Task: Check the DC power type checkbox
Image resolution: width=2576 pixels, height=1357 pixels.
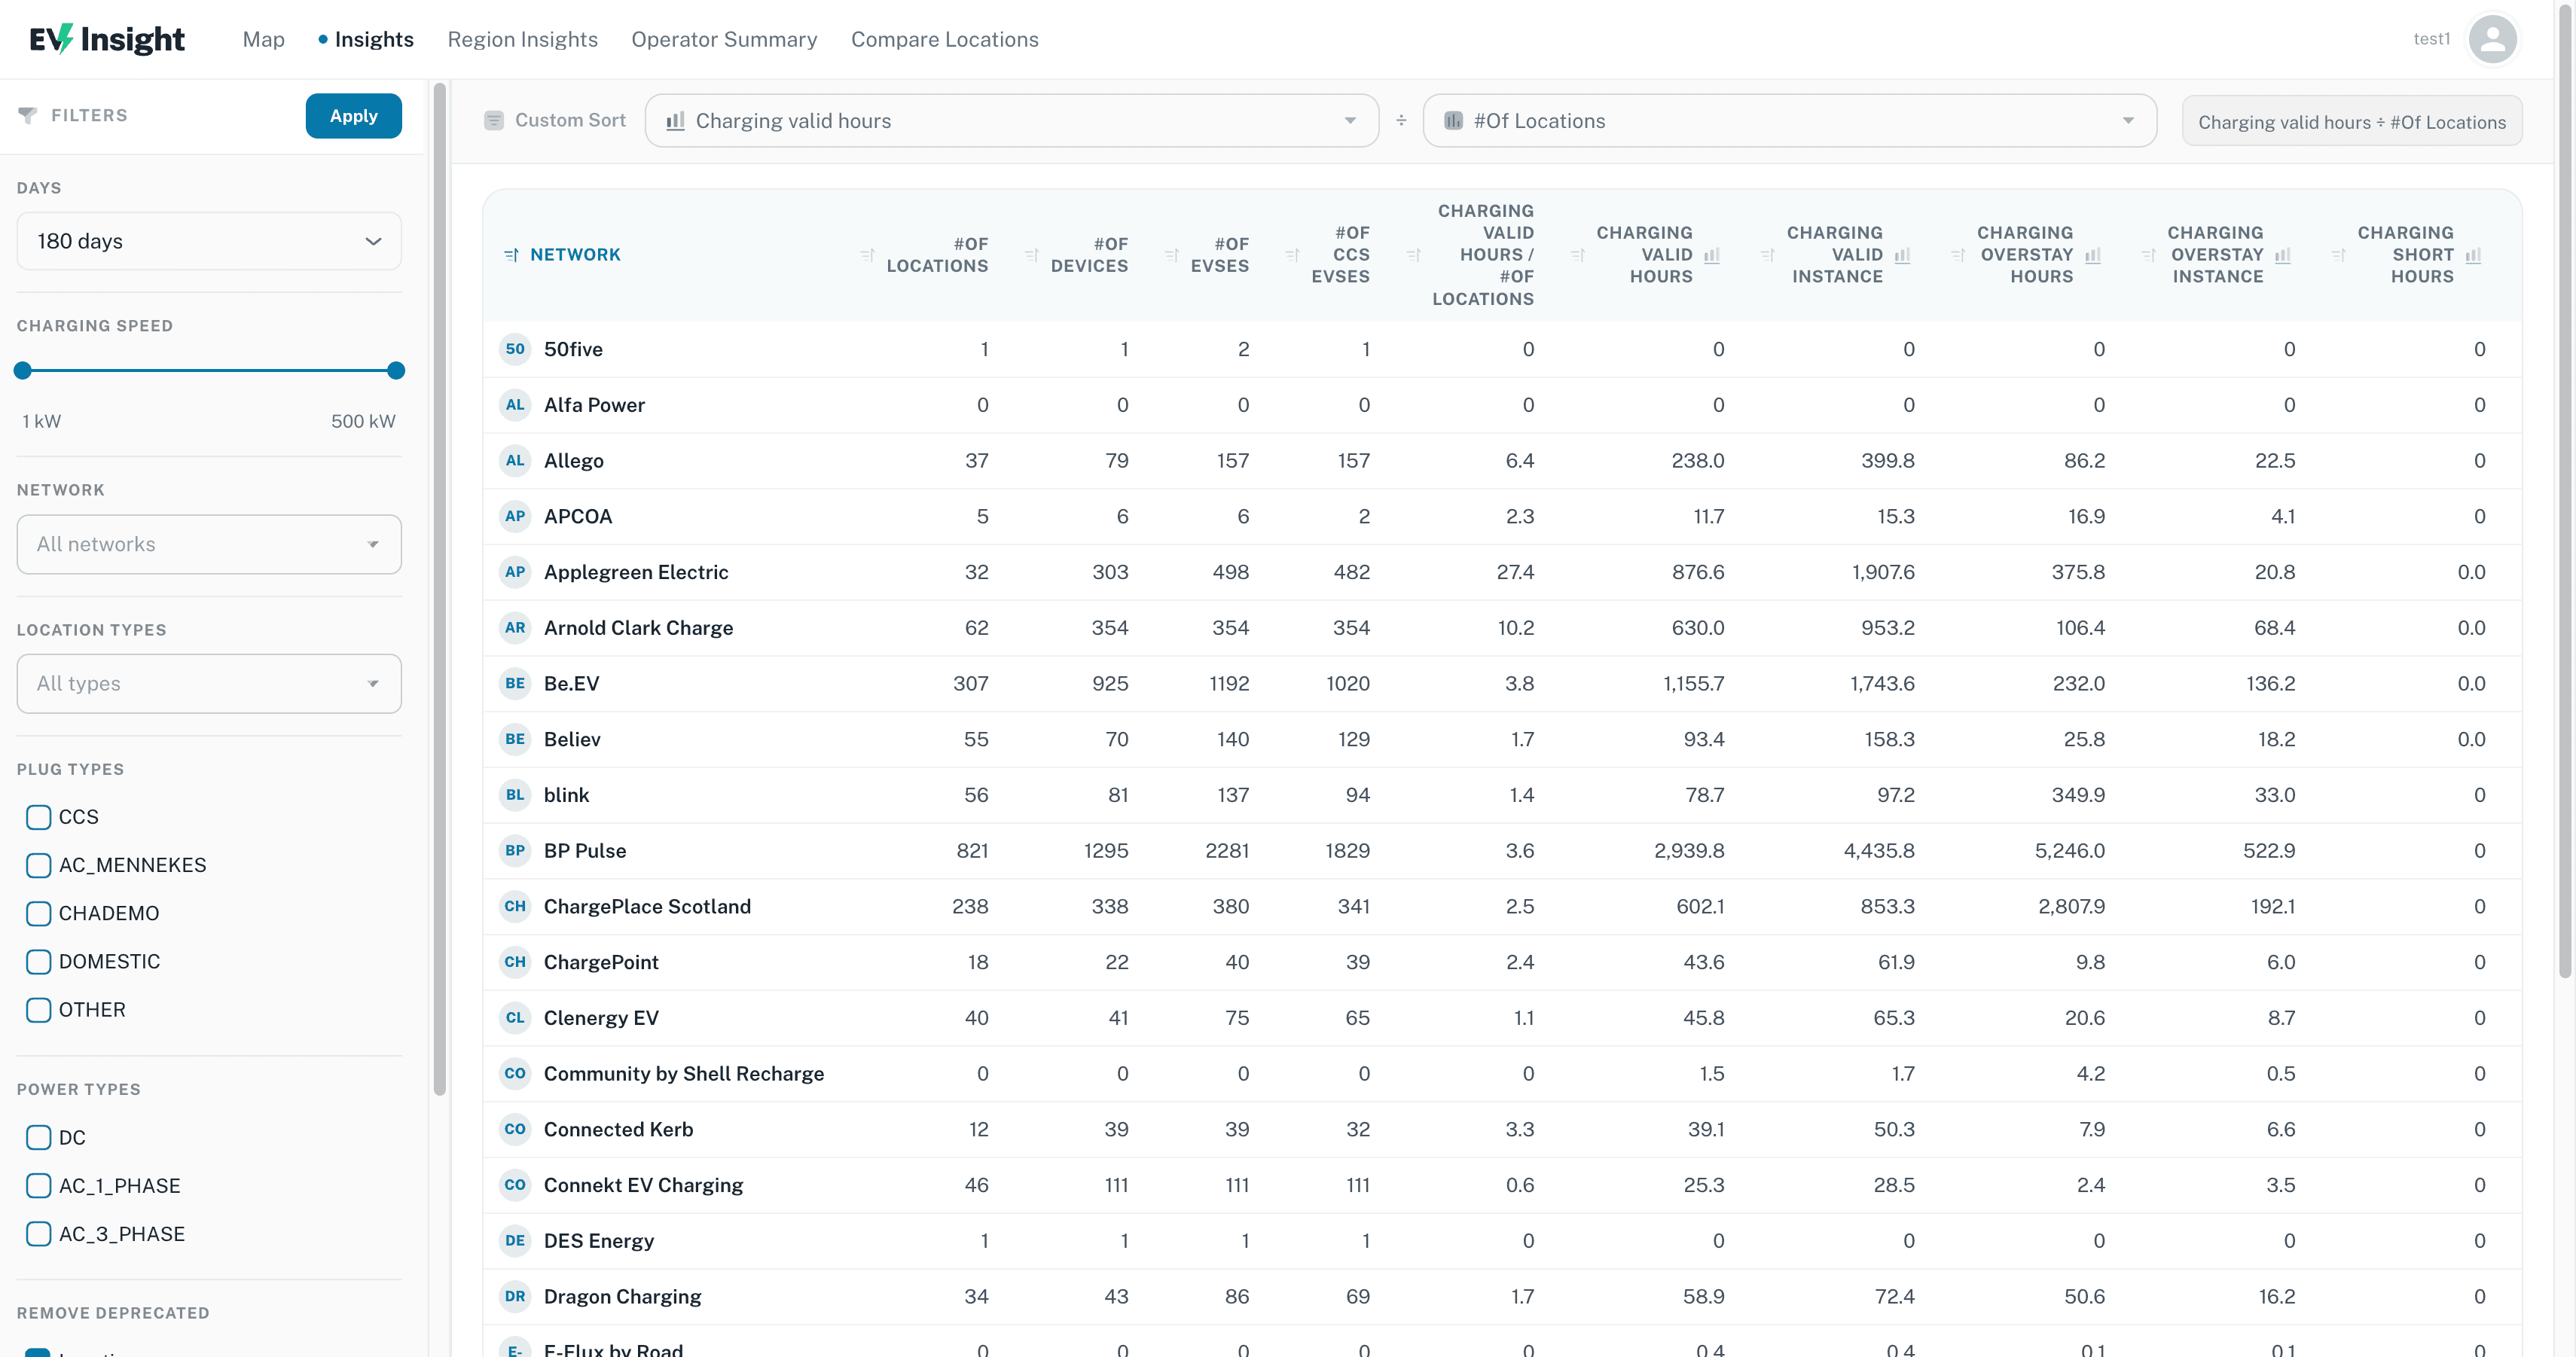Action: 38,1137
